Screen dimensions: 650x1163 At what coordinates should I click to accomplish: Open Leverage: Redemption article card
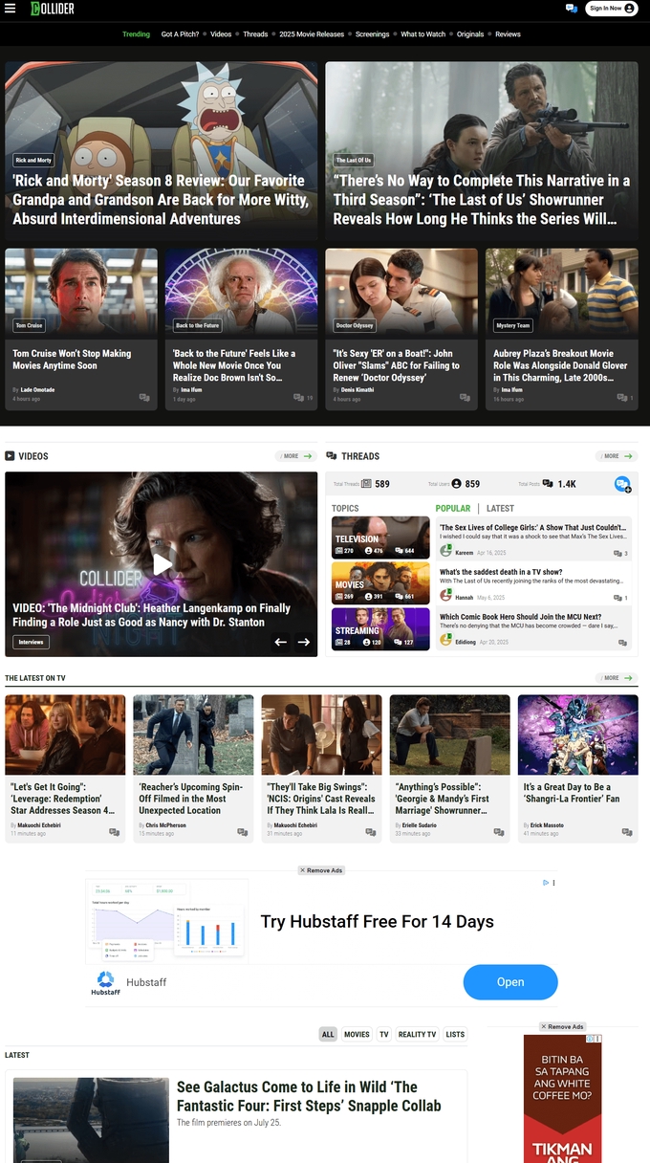pos(65,768)
